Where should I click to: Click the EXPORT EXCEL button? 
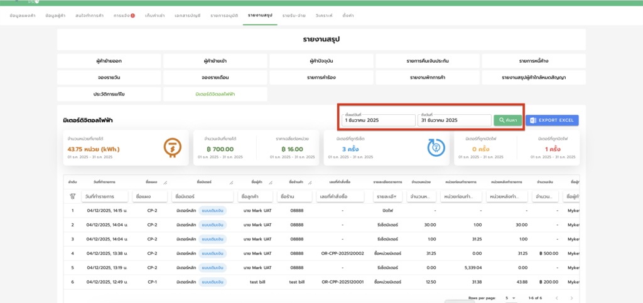552,120
